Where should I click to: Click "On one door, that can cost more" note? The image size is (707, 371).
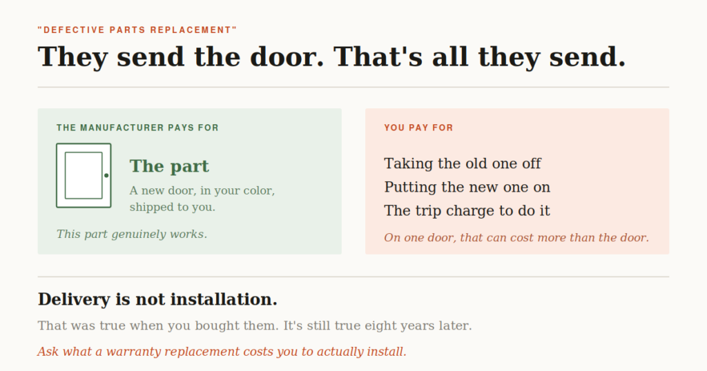tap(516, 238)
